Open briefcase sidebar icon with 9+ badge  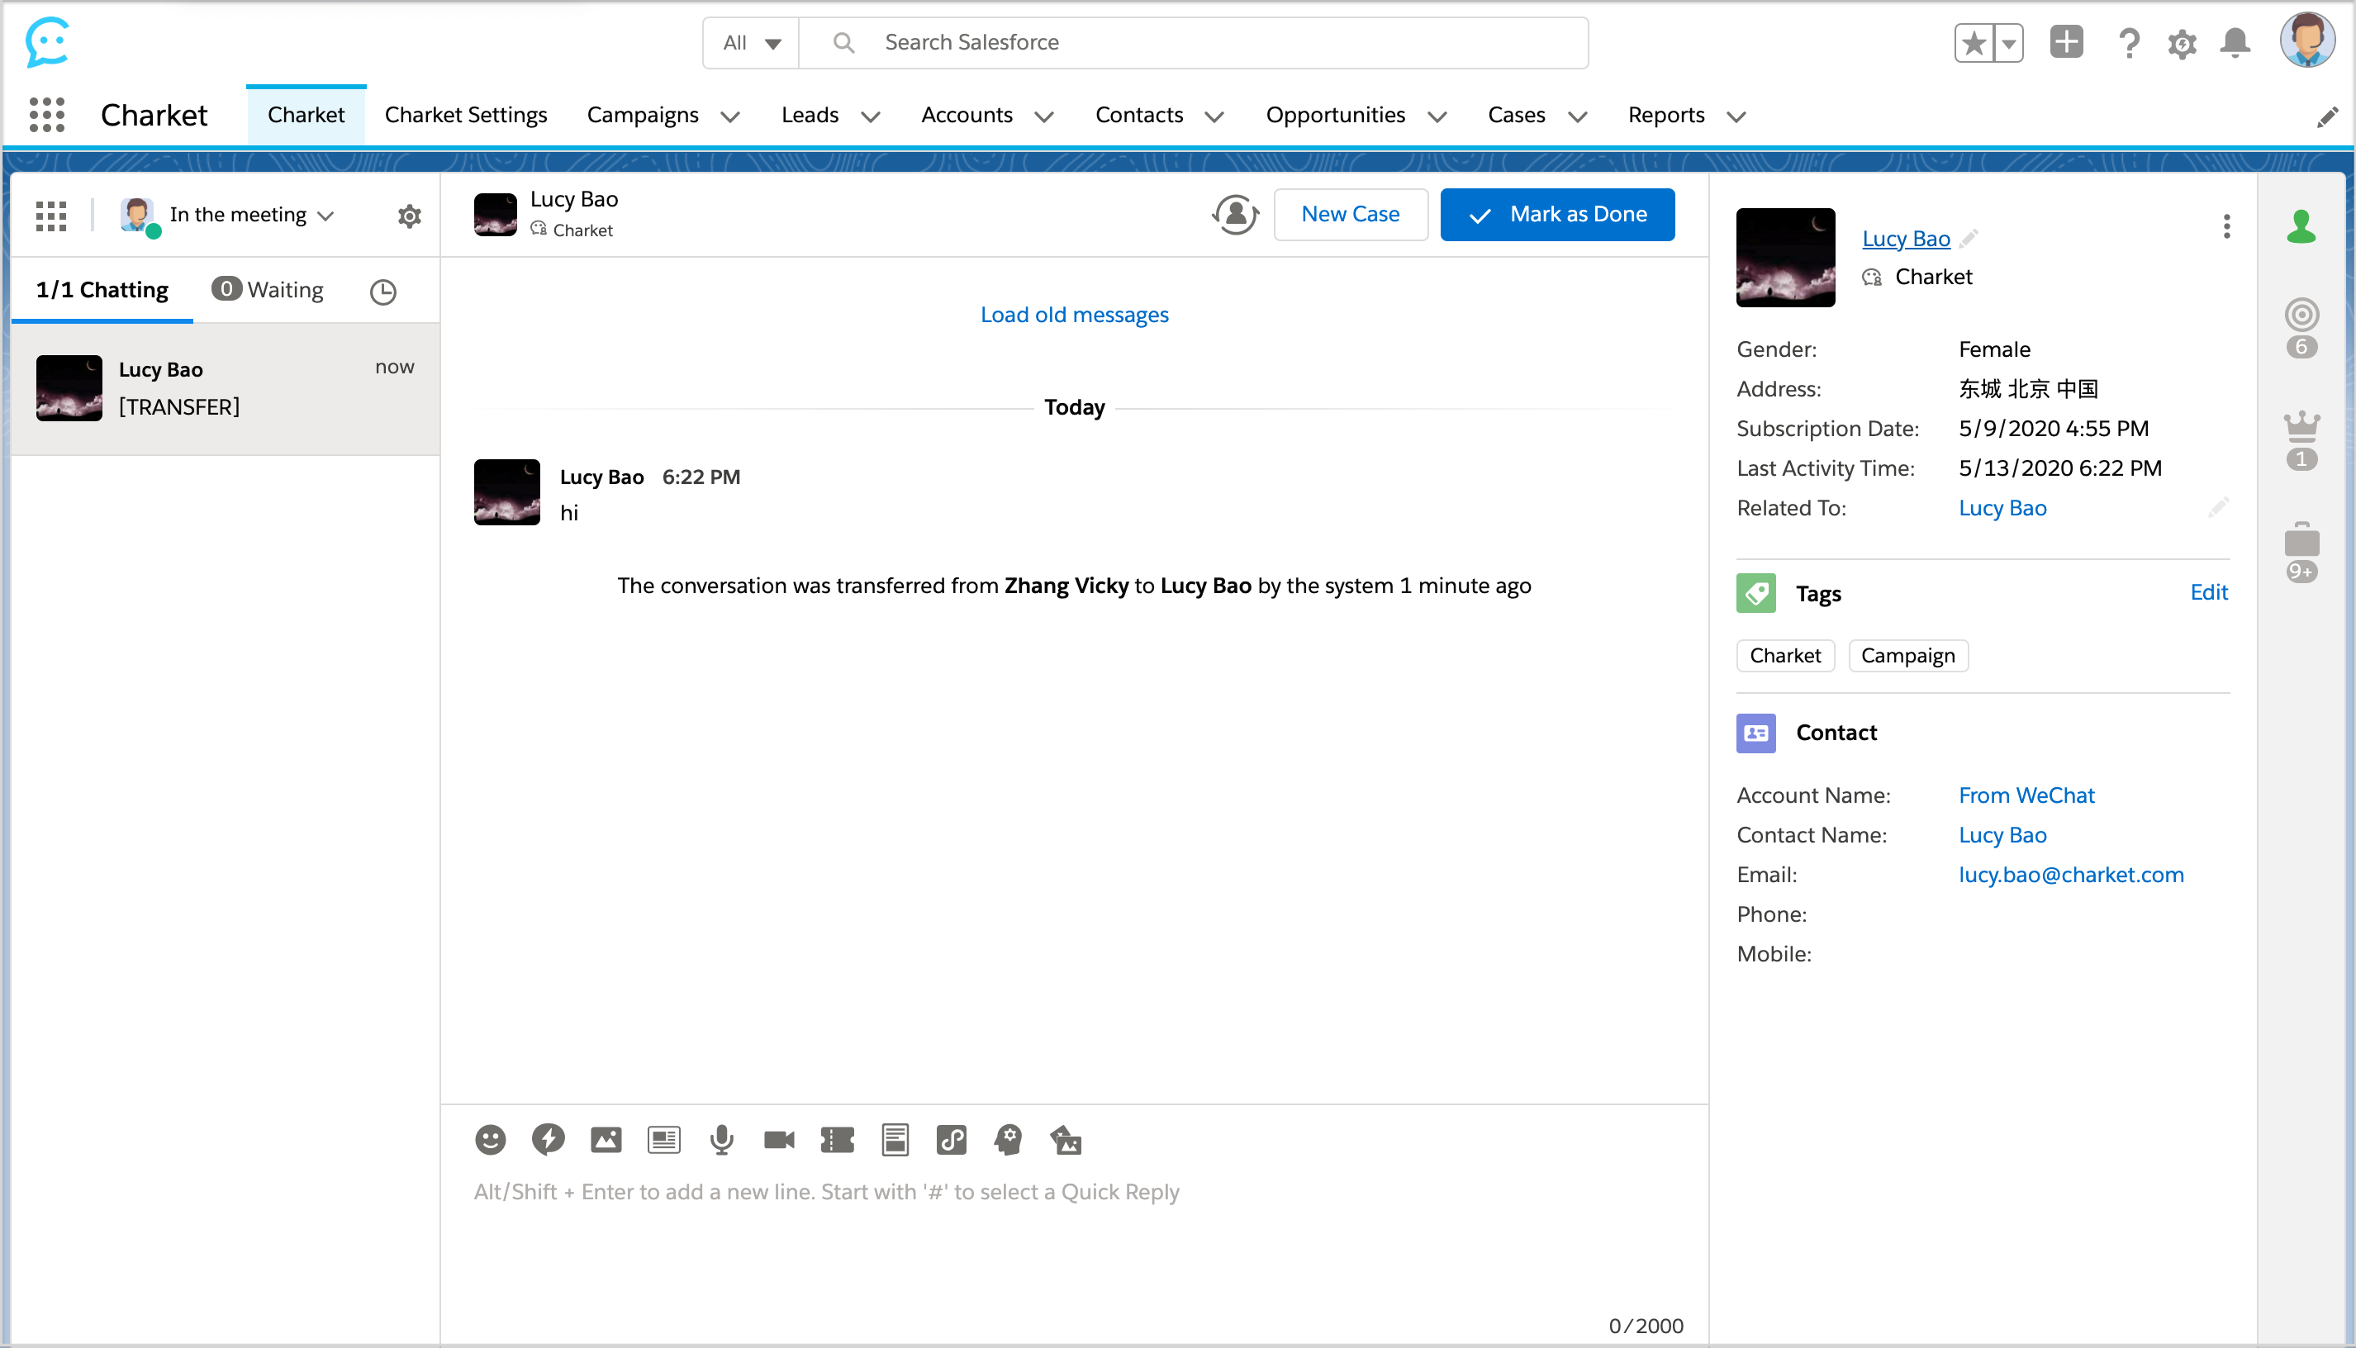[2301, 552]
